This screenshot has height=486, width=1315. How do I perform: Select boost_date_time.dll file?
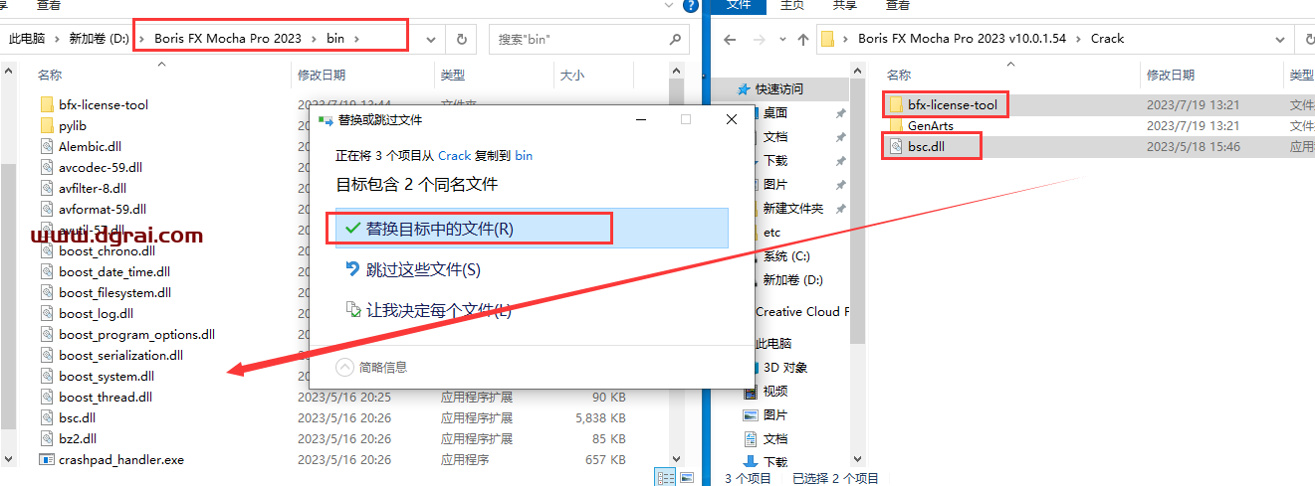[113, 271]
